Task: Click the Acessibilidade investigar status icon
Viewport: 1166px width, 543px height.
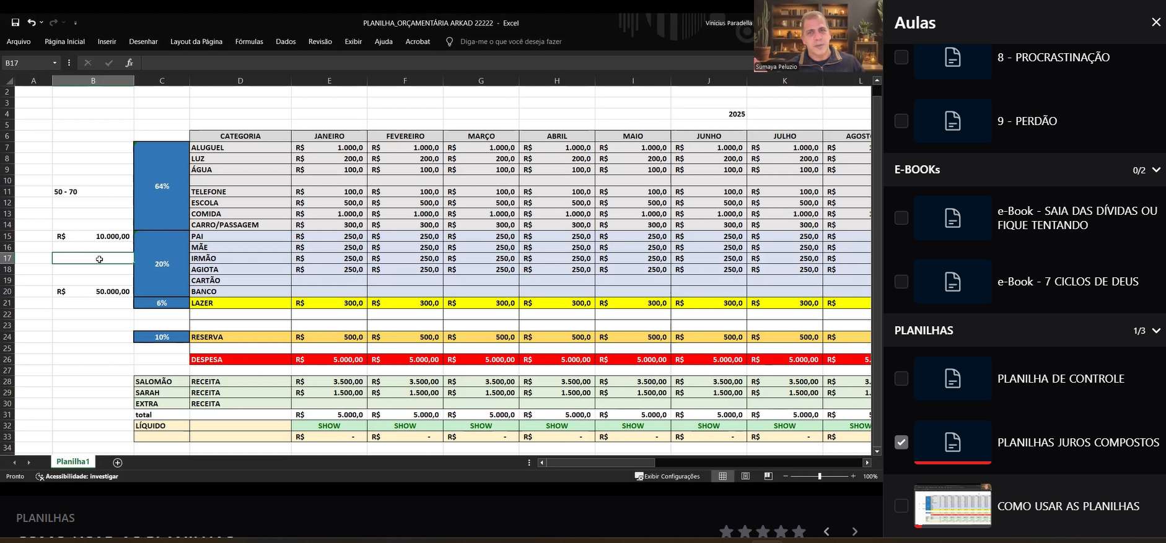Action: [40, 477]
